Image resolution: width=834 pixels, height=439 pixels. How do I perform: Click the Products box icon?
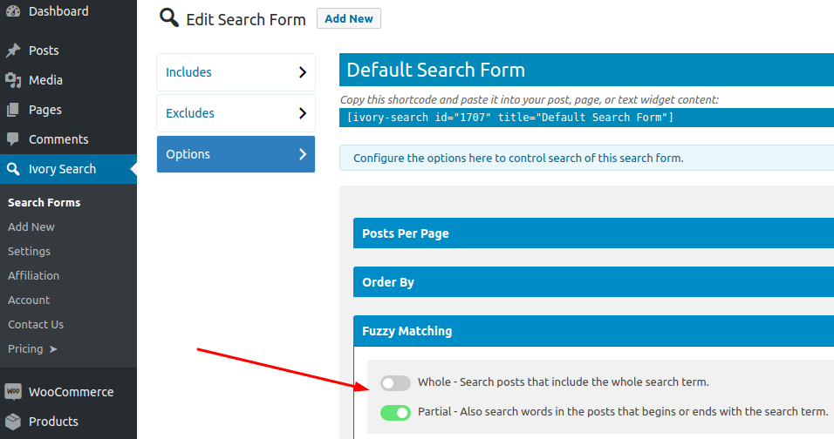click(x=13, y=422)
